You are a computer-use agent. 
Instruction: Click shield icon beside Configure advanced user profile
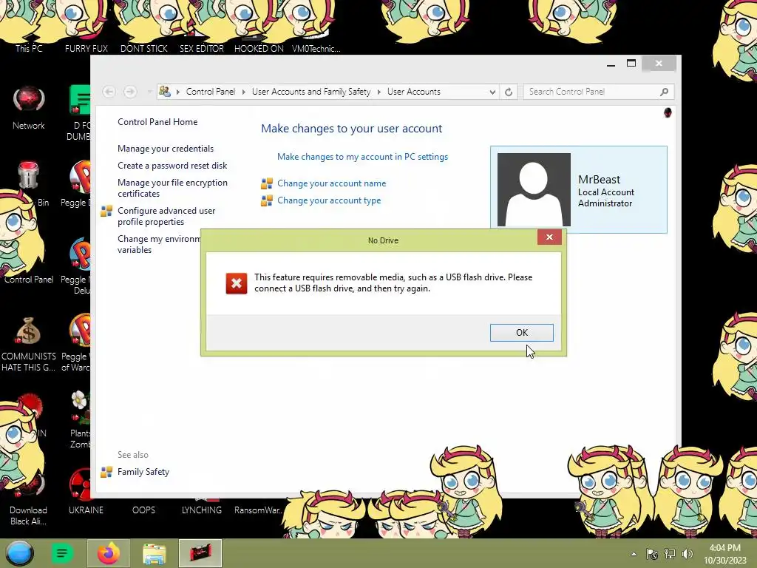pyautogui.click(x=106, y=211)
